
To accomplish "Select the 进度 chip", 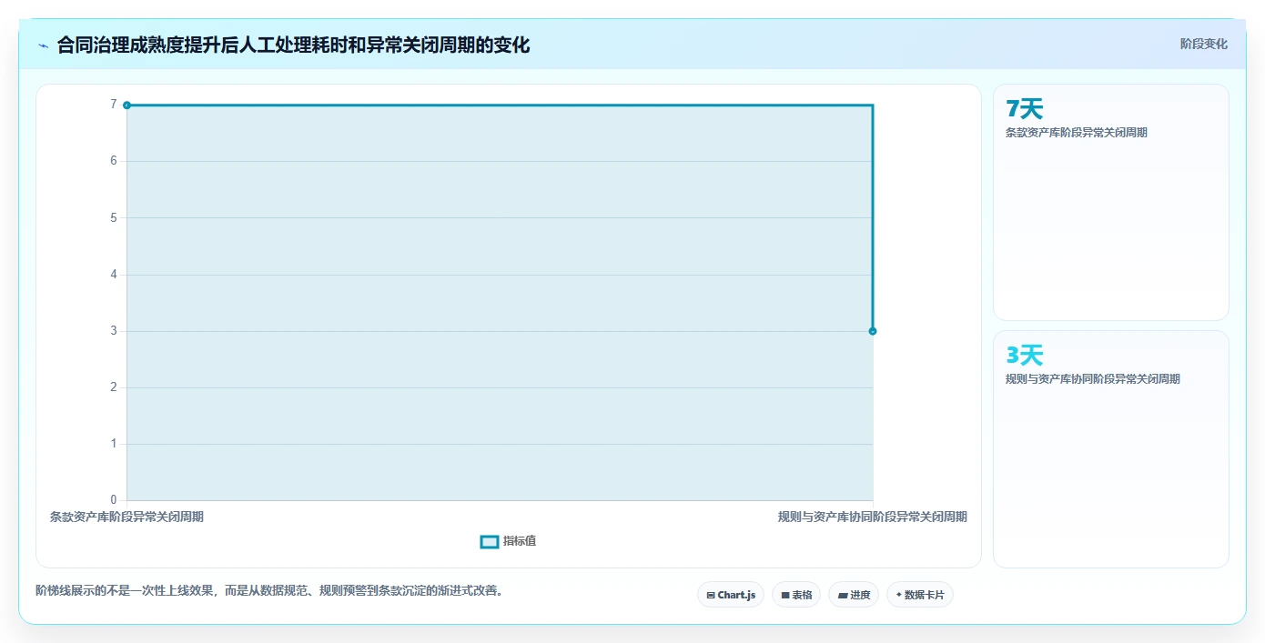I will point(854,595).
